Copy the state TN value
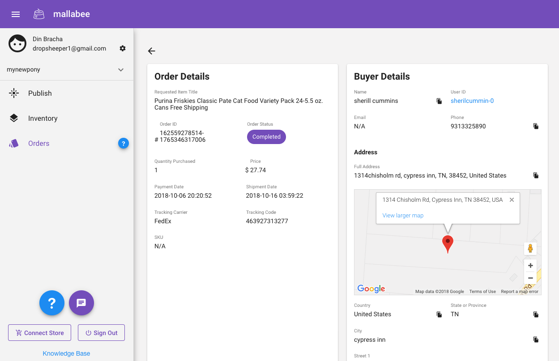Image resolution: width=559 pixels, height=361 pixels. (536, 314)
